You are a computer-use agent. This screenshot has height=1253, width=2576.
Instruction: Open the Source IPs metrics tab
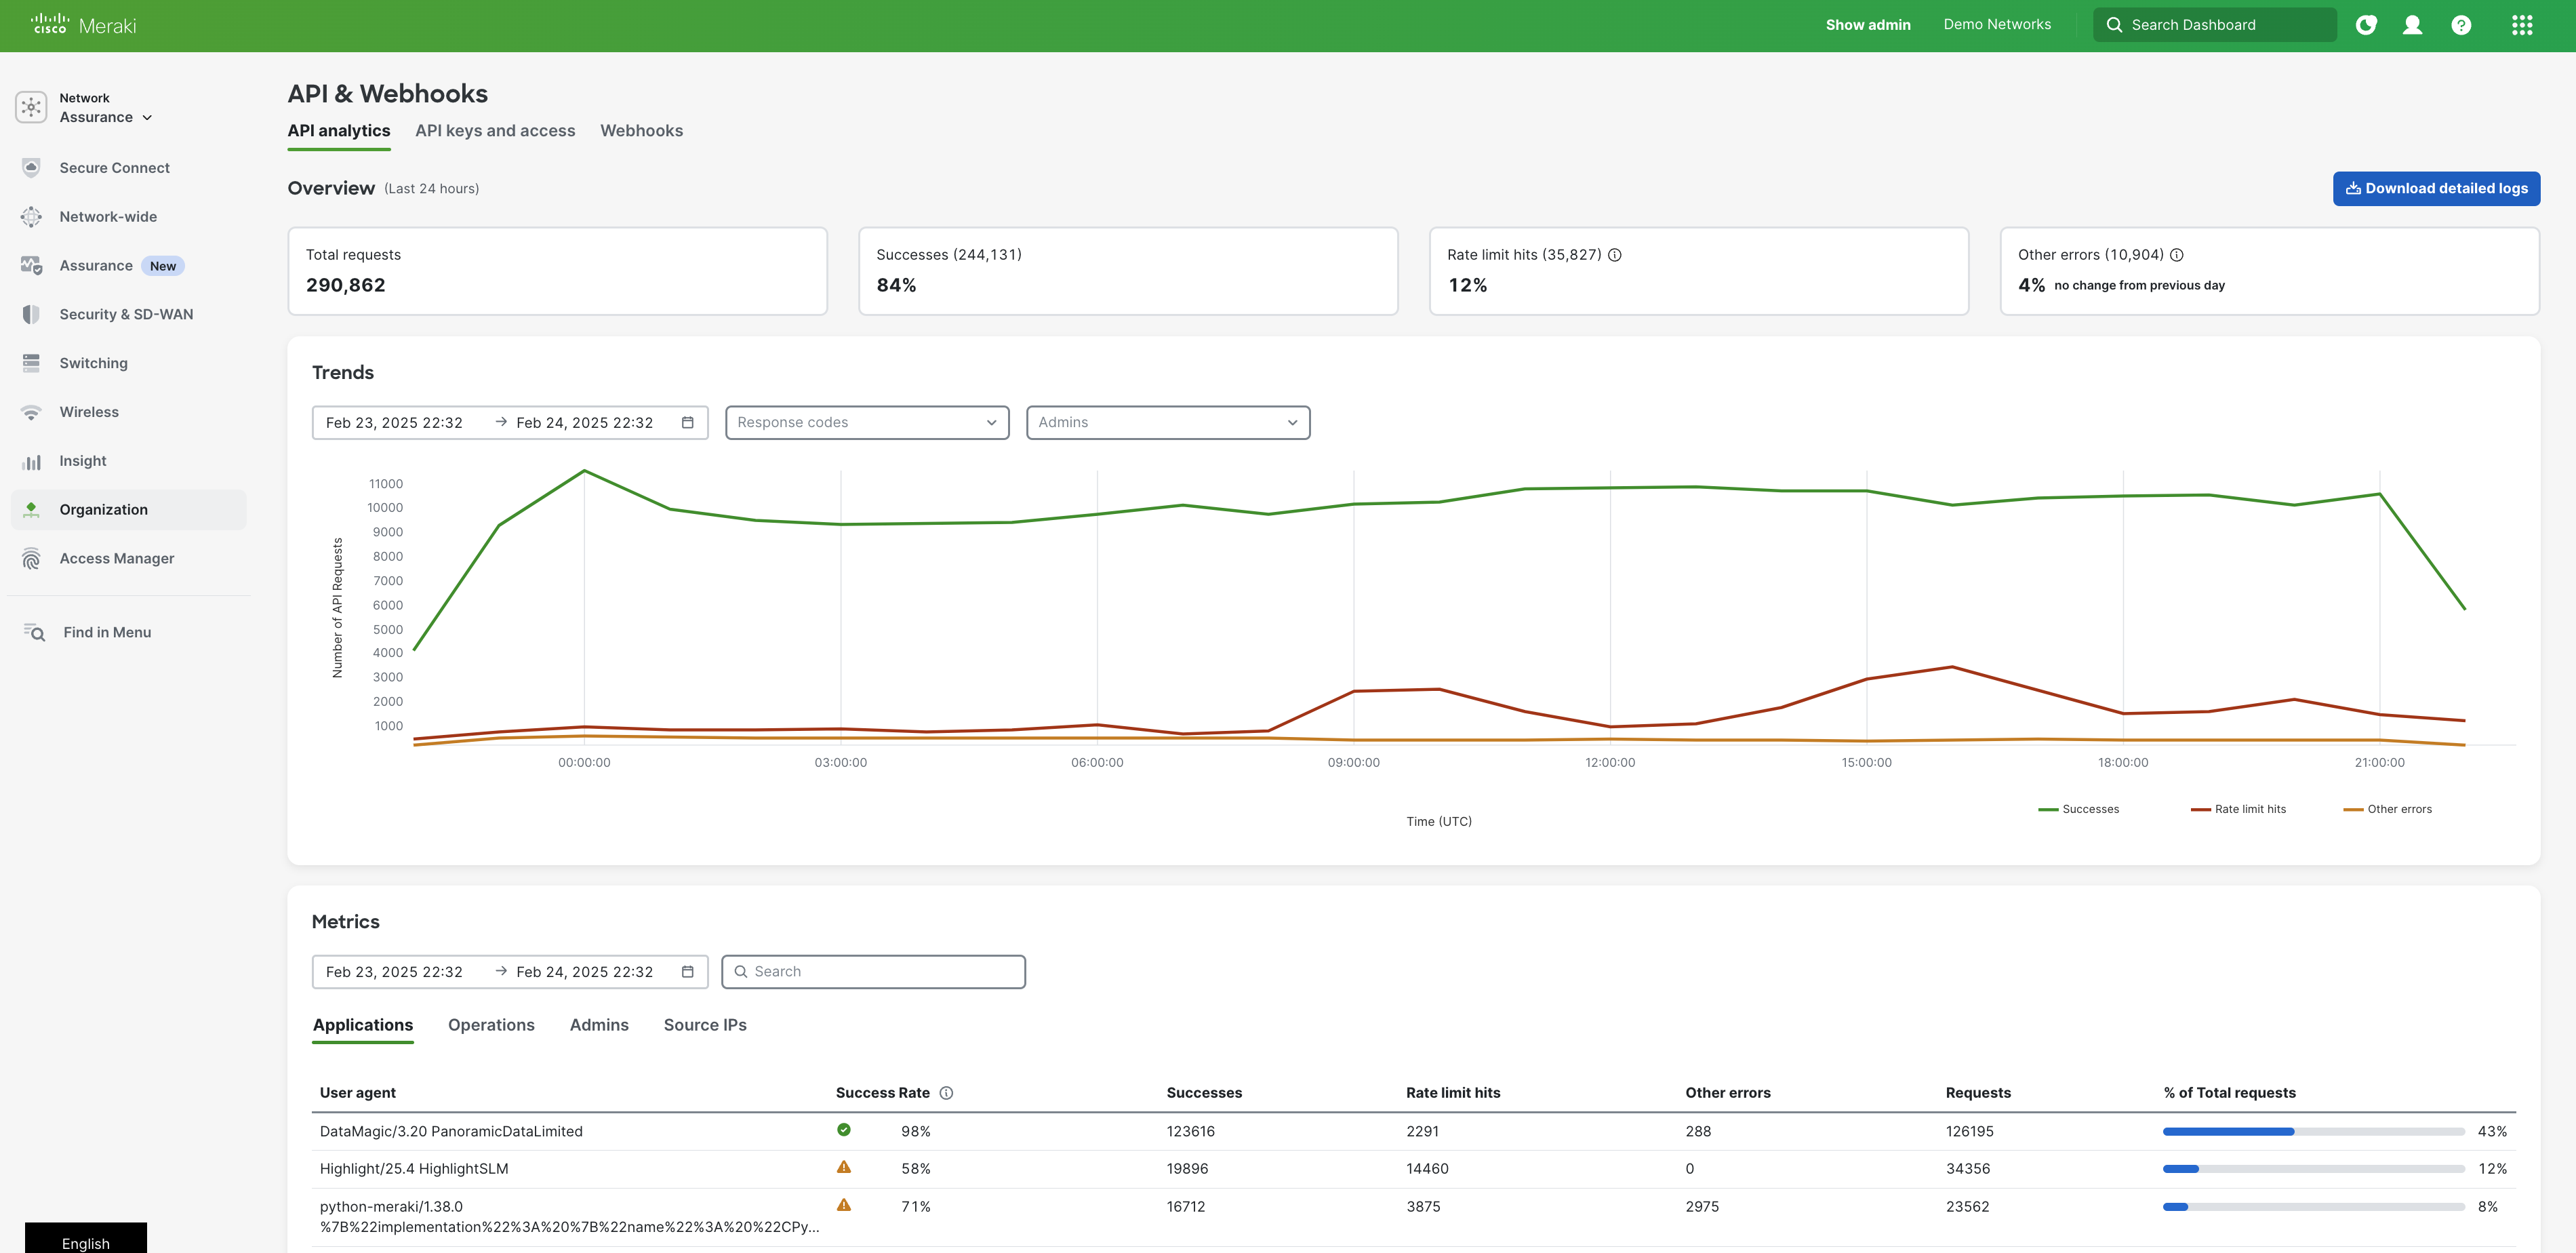[705, 1025]
